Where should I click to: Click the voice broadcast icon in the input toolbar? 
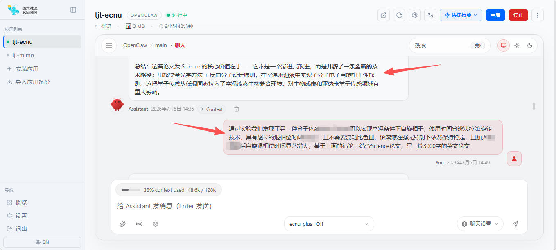(139, 224)
